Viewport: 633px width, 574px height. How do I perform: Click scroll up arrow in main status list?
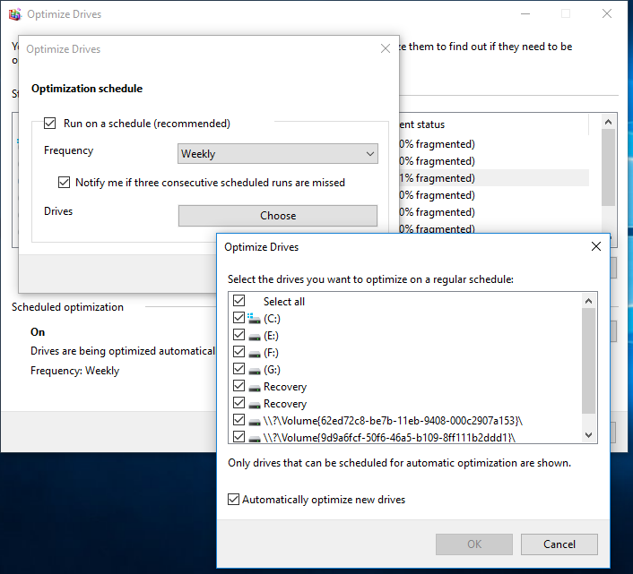click(x=609, y=121)
